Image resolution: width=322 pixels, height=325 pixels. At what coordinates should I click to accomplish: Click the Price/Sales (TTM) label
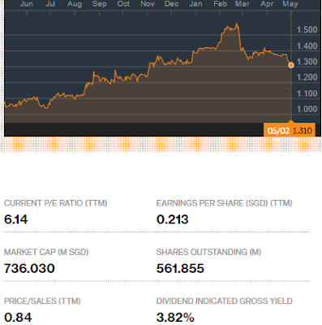click(x=42, y=301)
